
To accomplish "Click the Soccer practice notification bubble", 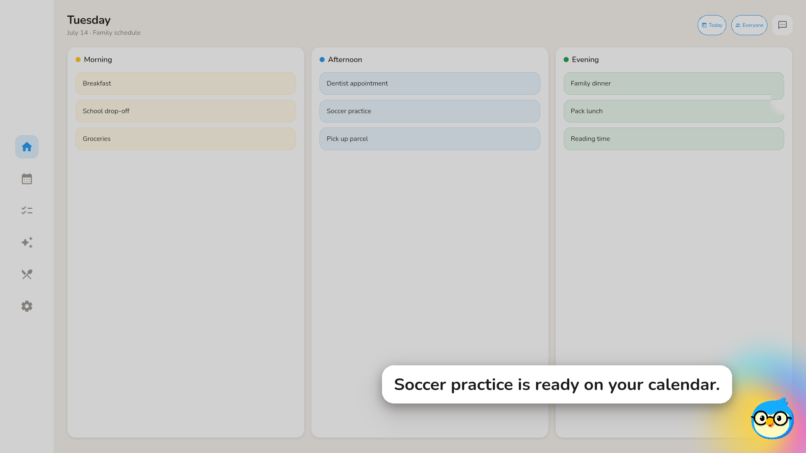I will 557,385.
